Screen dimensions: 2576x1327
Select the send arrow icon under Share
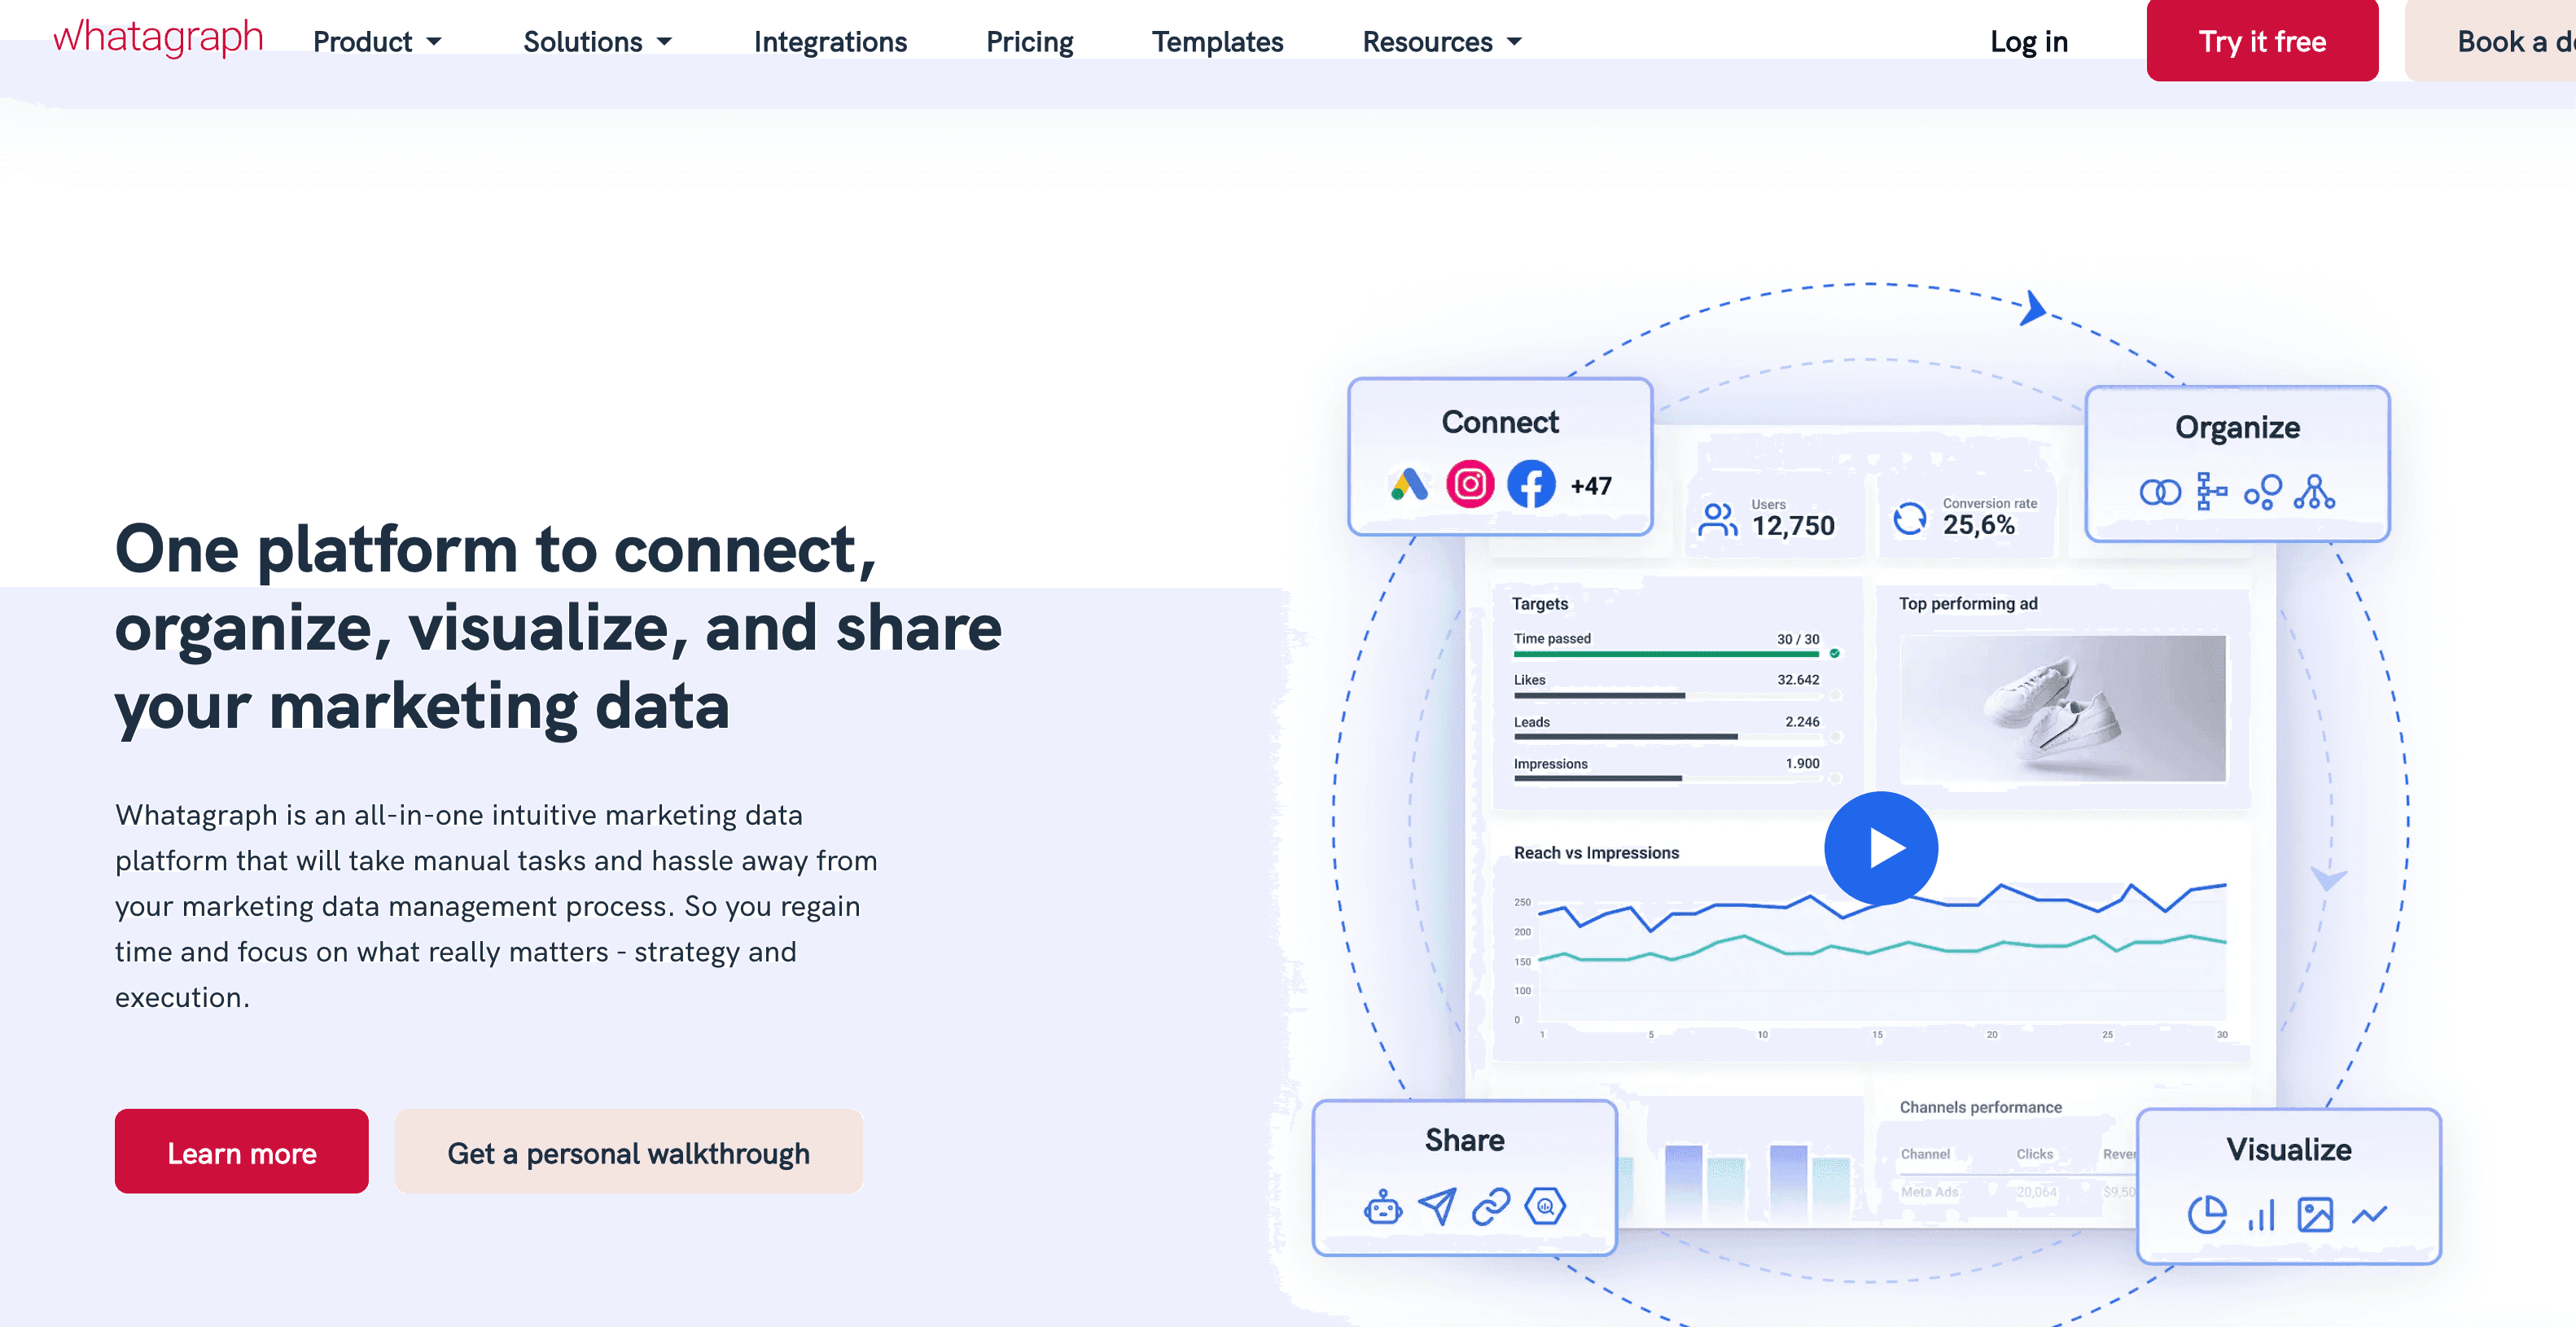point(1437,1206)
